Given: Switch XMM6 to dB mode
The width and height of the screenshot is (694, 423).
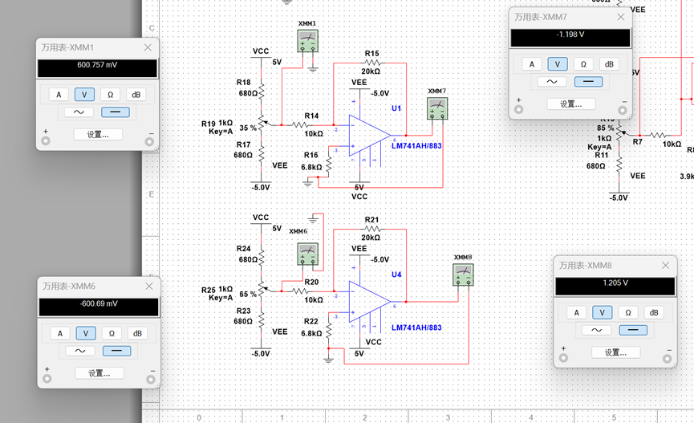Looking at the screenshot, I should click(138, 333).
